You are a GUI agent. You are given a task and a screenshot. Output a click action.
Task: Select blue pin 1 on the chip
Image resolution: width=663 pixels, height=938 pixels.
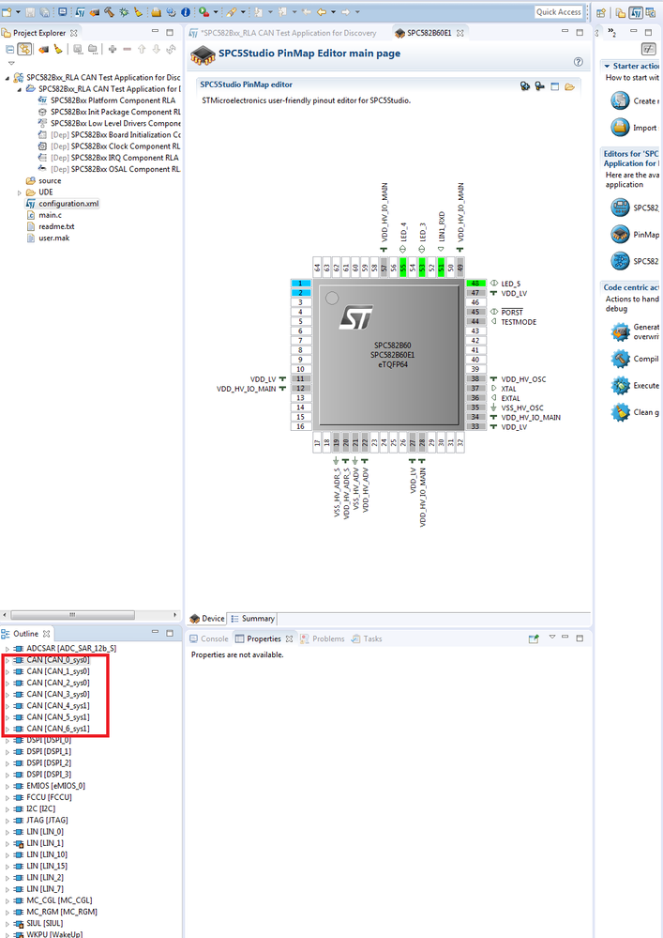(x=301, y=283)
